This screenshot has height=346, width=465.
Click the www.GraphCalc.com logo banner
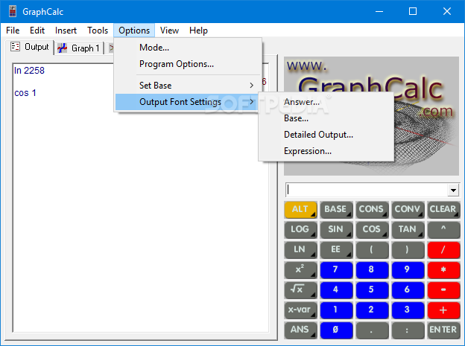point(371,116)
